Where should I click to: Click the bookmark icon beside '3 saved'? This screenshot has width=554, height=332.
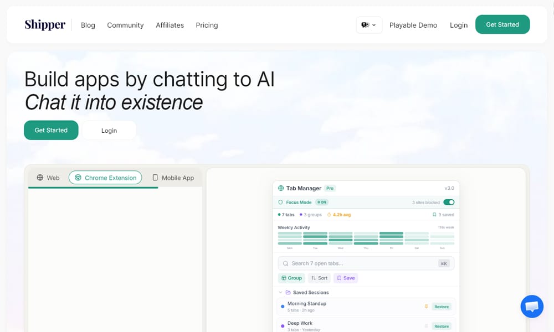click(x=434, y=215)
